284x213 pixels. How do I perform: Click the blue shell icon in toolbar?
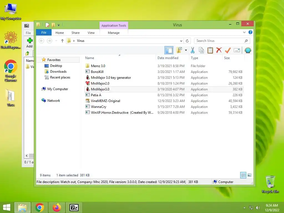pyautogui.click(x=248, y=50)
